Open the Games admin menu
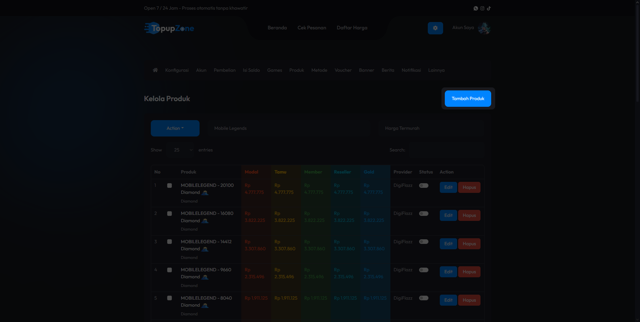640x322 pixels. (x=275, y=70)
